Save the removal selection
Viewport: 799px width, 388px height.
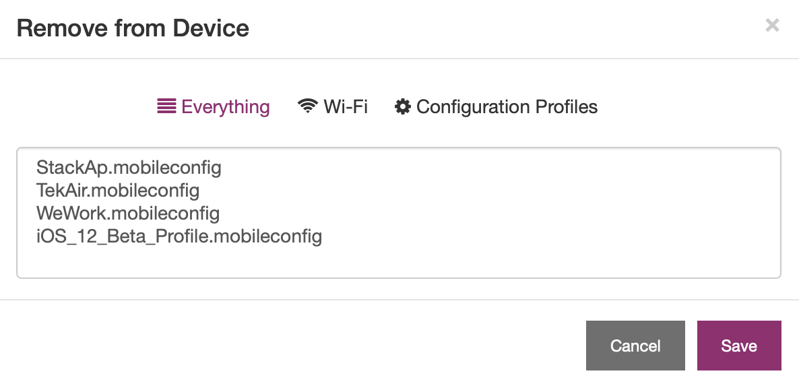(739, 346)
